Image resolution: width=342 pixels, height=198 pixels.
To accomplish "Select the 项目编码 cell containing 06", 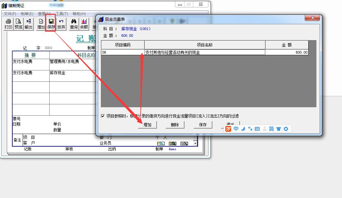I will tap(123, 52).
